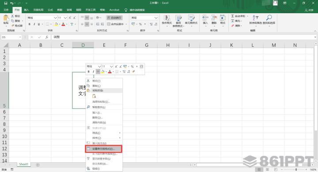Screen dimensions: 318x172
Task: Expand the Name Box dropdown
Action: (x=20, y=37)
